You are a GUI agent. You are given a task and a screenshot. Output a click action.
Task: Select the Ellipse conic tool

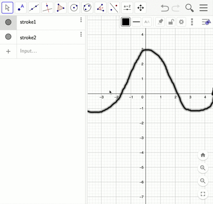87,8
